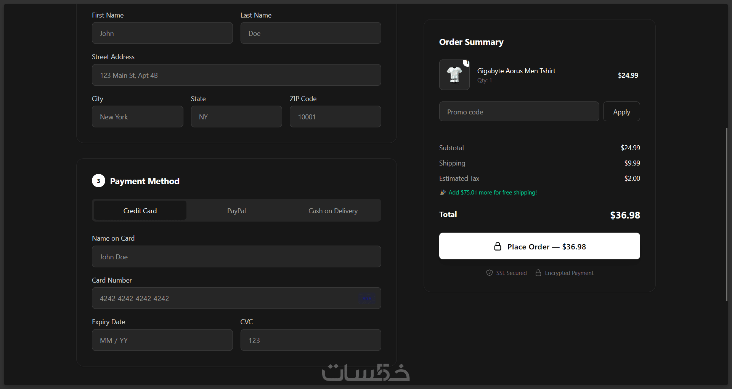
Task: Switch to PayPal payment method
Action: point(236,211)
